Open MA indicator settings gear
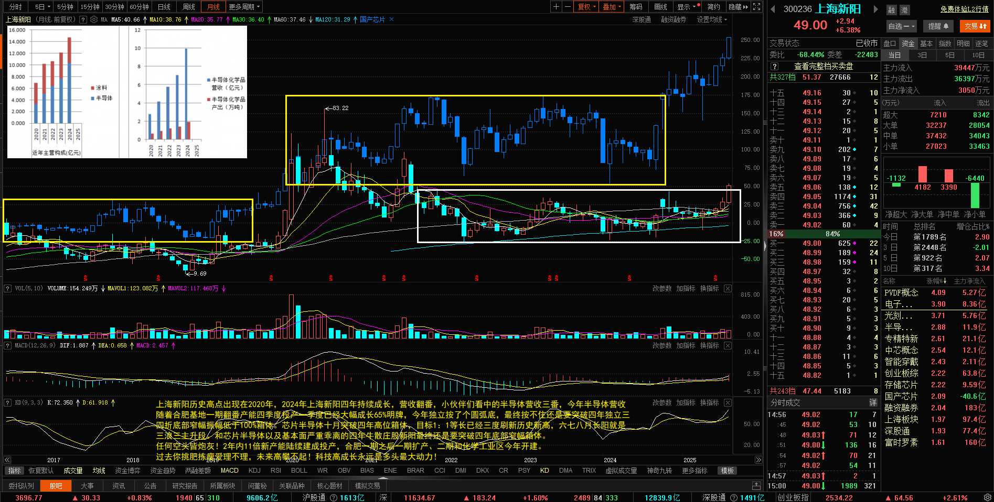Screen dimensions: 994x502 pyautogui.click(x=94, y=19)
